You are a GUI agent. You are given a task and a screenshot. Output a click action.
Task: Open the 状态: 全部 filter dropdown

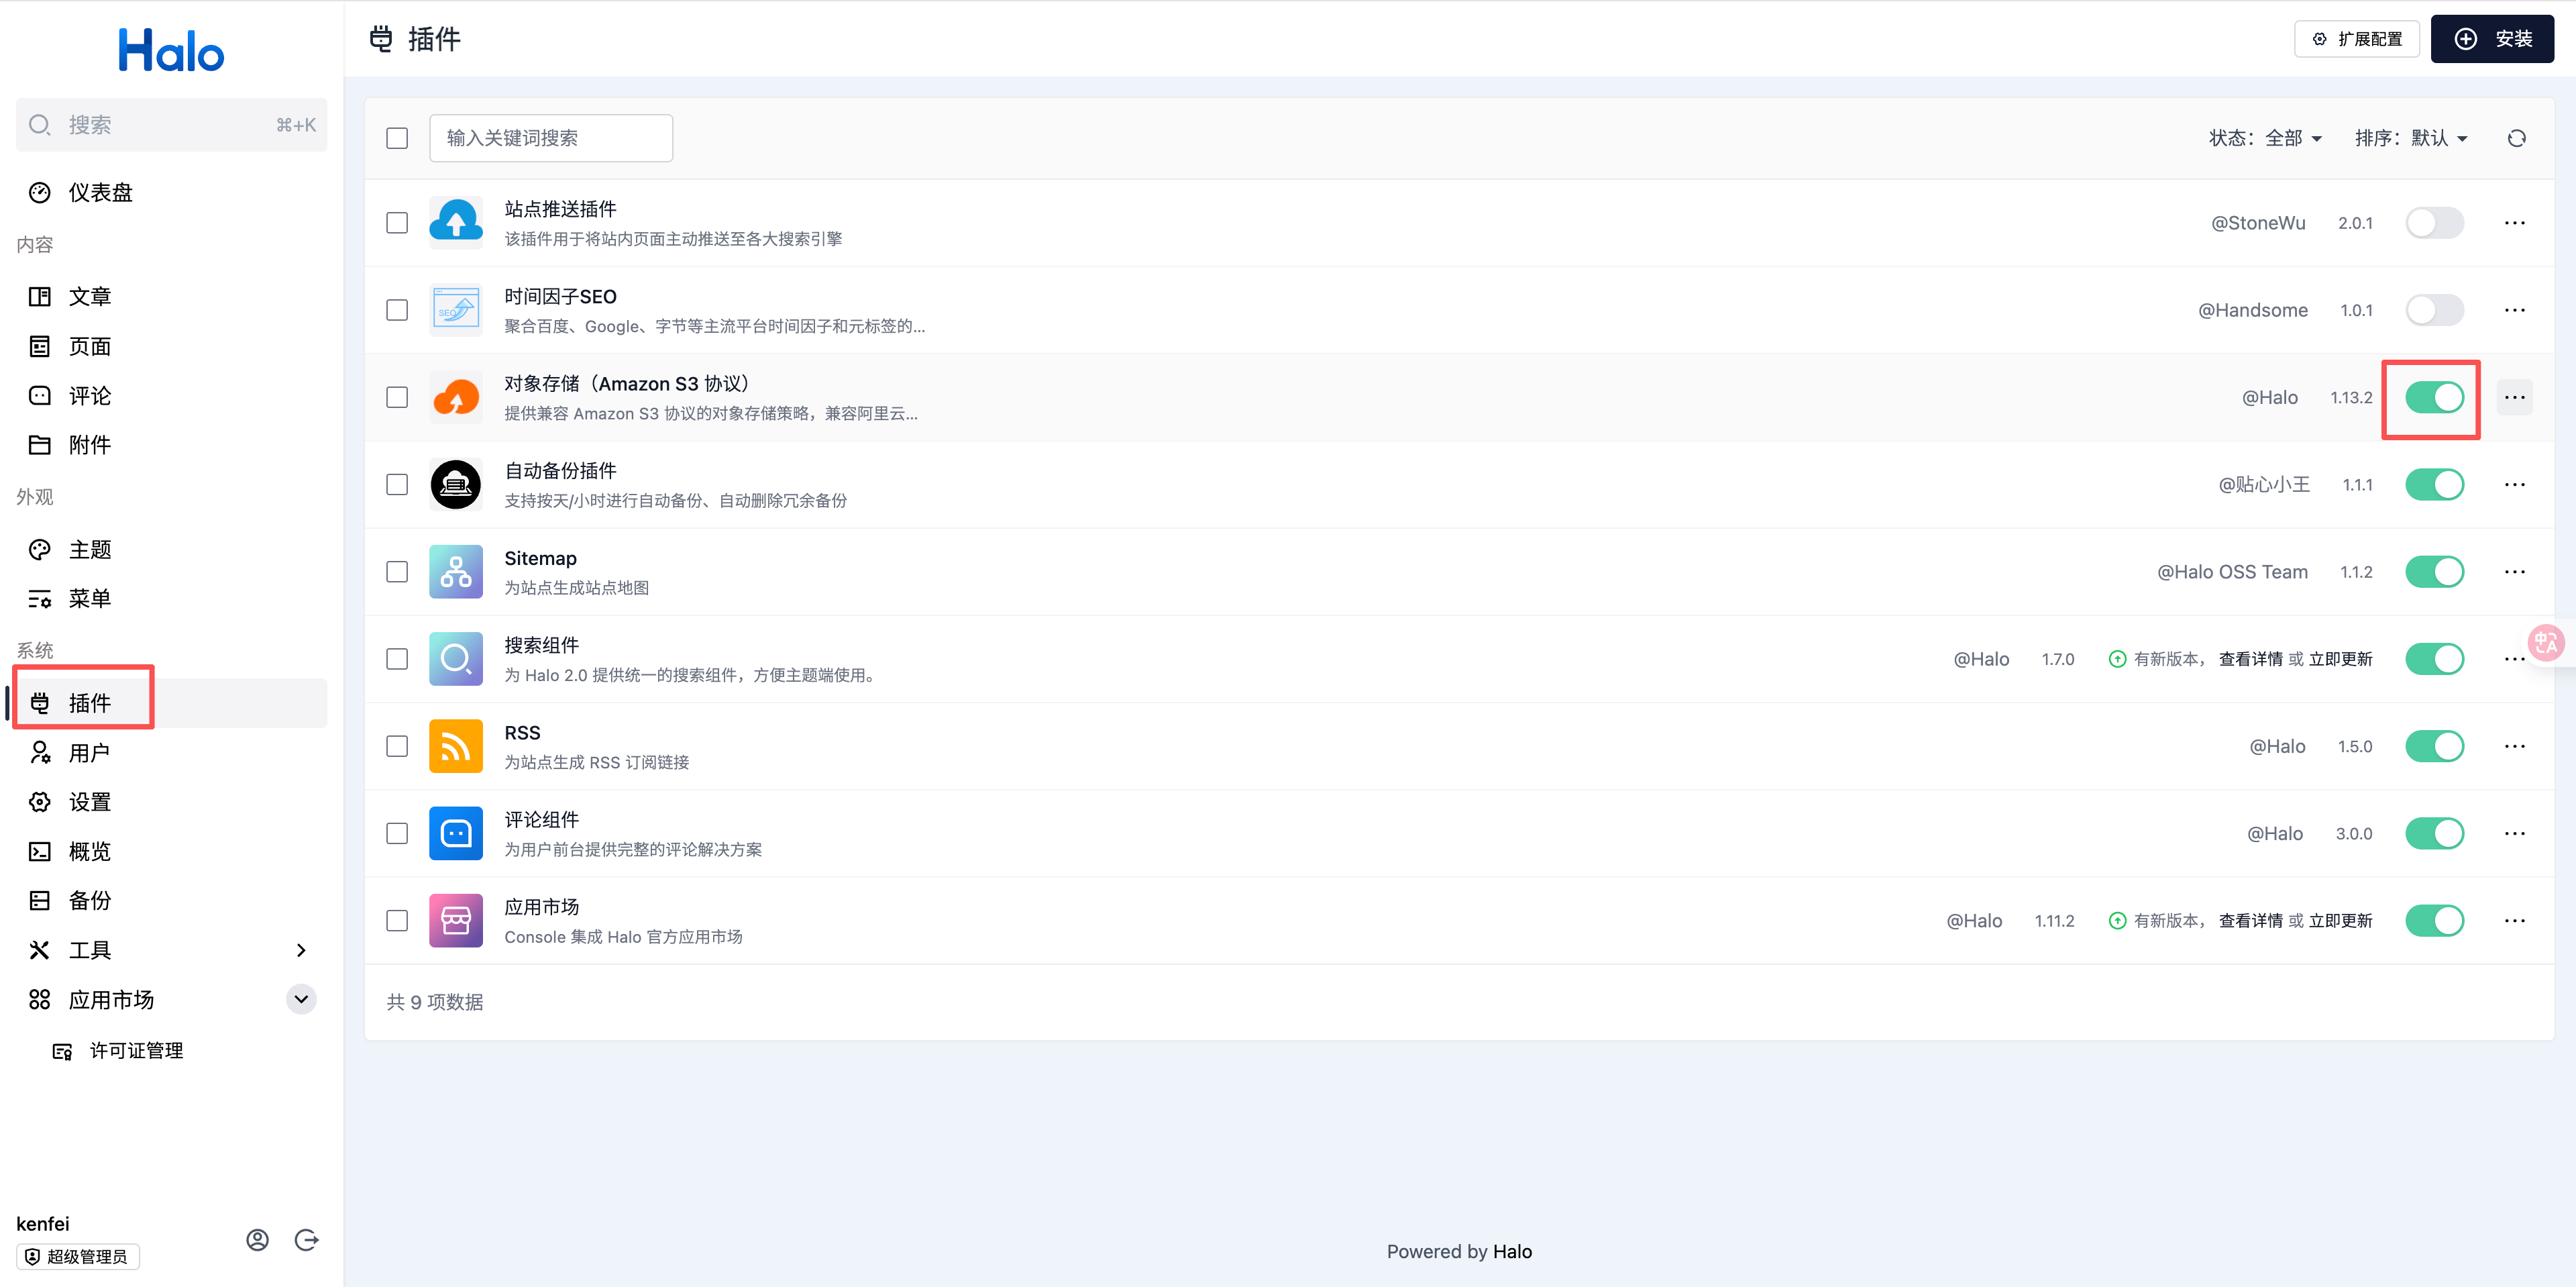(2265, 138)
